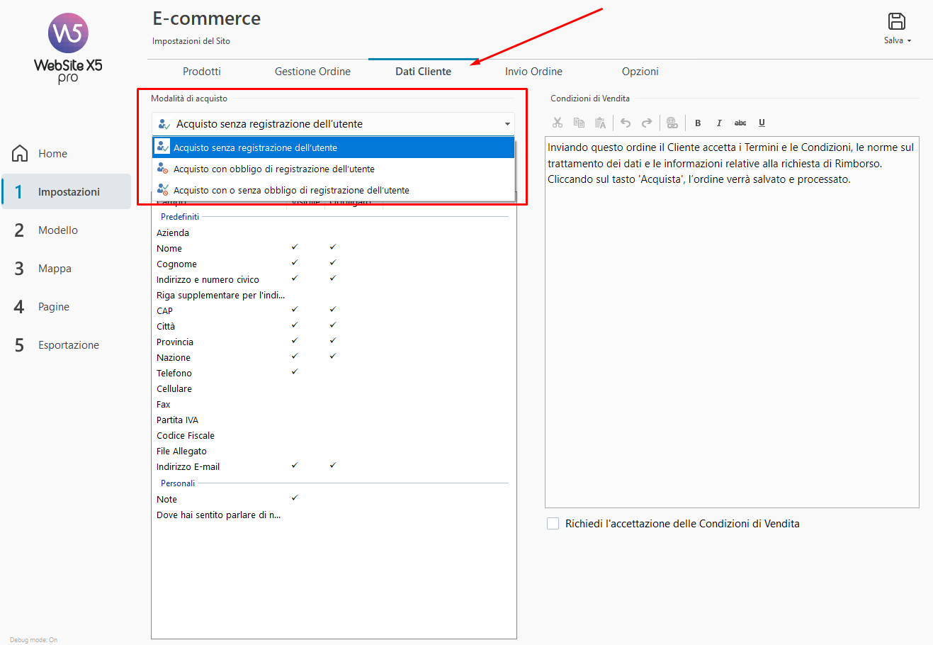Image resolution: width=933 pixels, height=645 pixels.
Task: Go to step 5 Esportazione
Action: point(68,345)
